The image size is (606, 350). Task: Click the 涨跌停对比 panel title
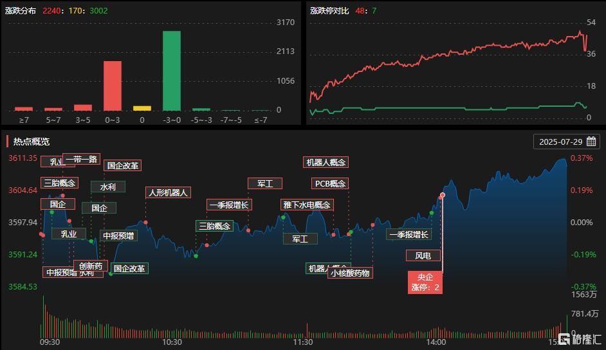coord(329,11)
